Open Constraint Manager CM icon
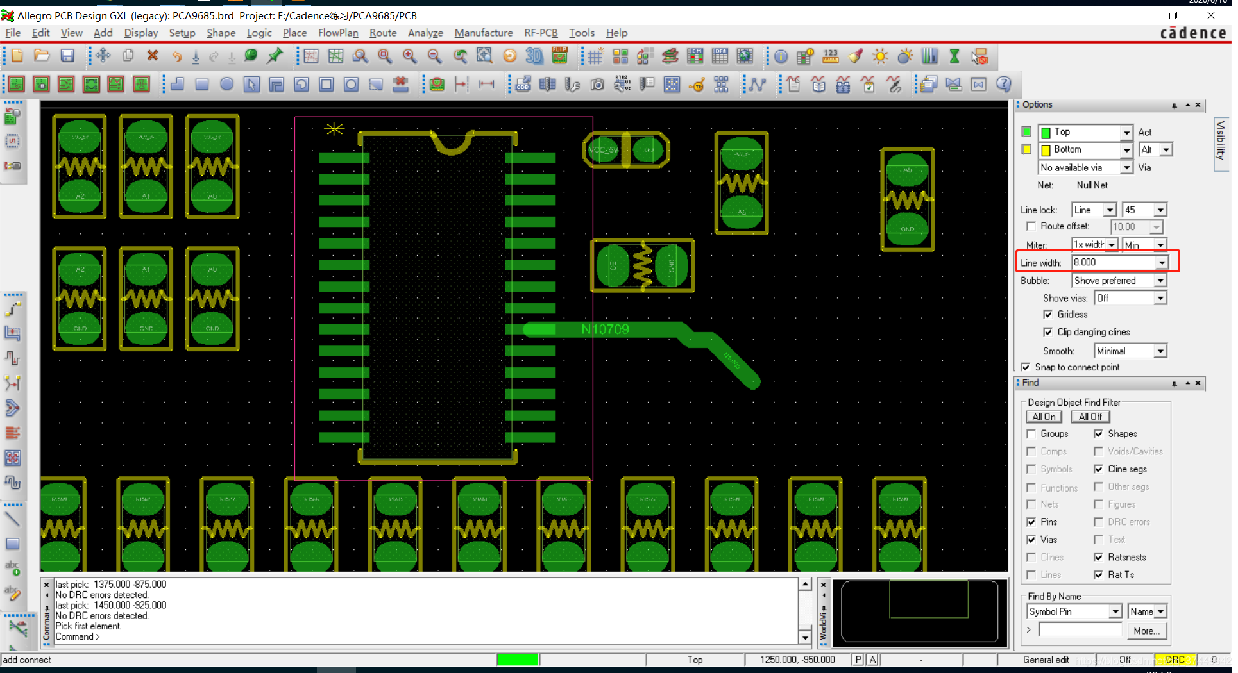Viewport: 1238px width, 673px height. [695, 56]
